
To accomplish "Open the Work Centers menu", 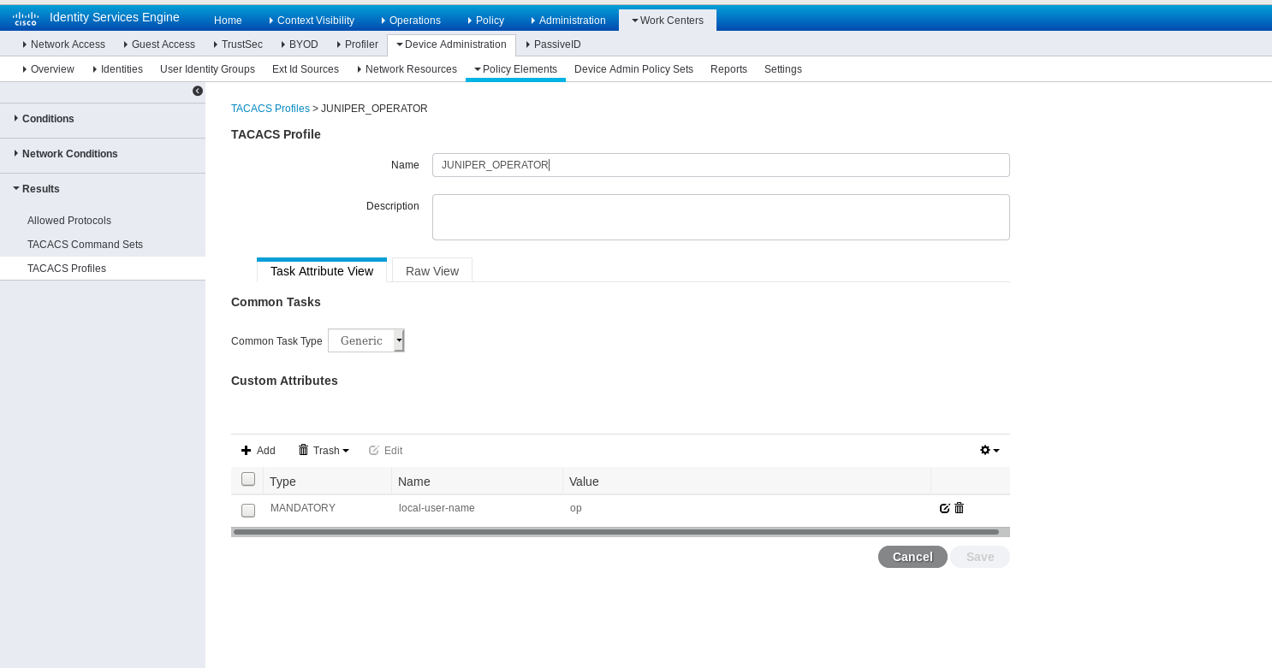I will click(668, 21).
